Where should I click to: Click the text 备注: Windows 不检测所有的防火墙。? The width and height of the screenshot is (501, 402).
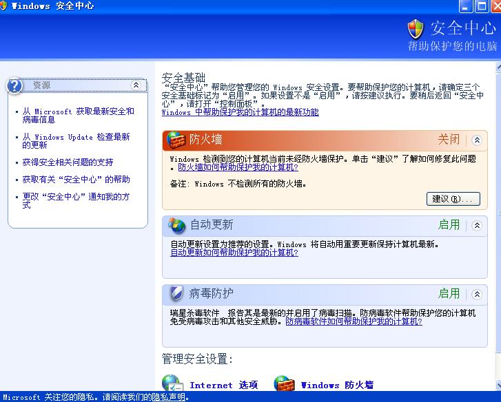[238, 184]
